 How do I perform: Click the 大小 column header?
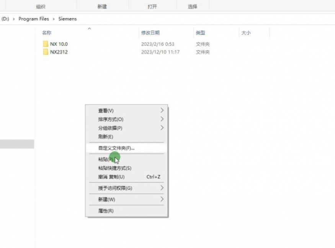pyautogui.click(x=246, y=33)
